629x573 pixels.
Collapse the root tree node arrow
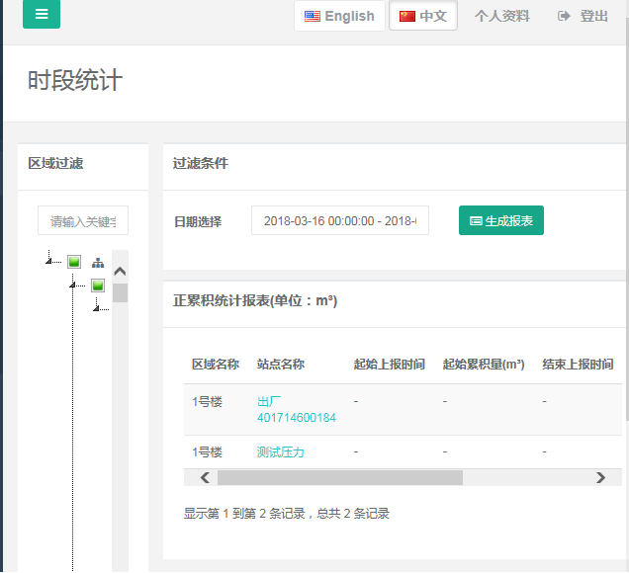47,262
